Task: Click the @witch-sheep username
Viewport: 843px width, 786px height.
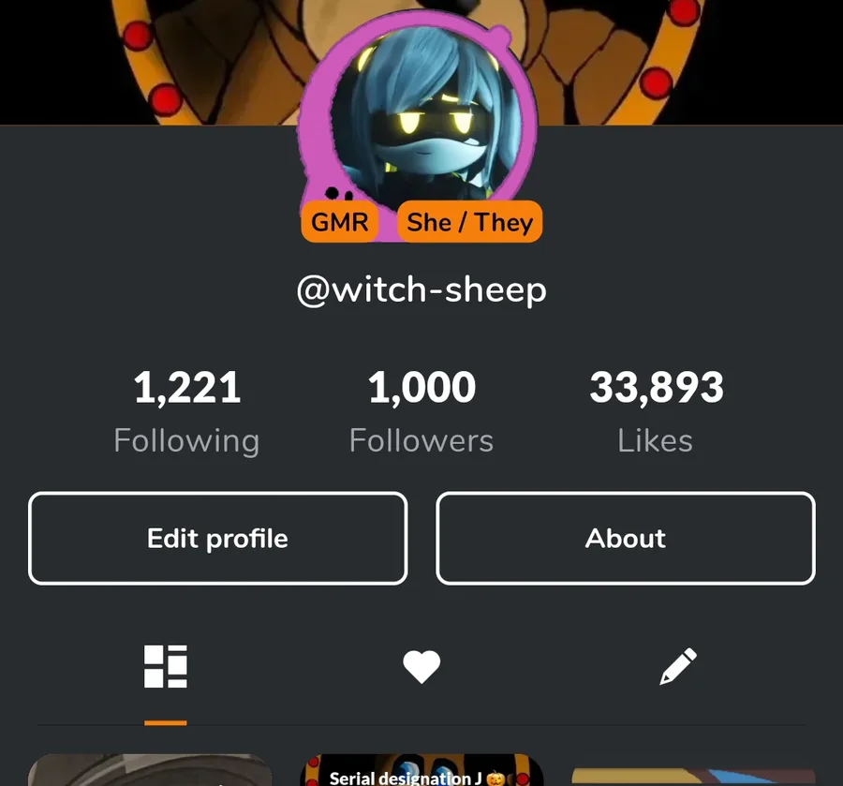Action: tap(421, 290)
